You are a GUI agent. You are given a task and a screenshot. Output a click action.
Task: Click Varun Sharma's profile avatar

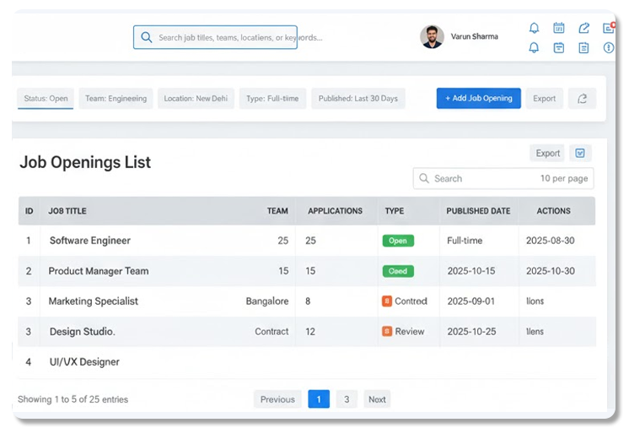click(432, 37)
